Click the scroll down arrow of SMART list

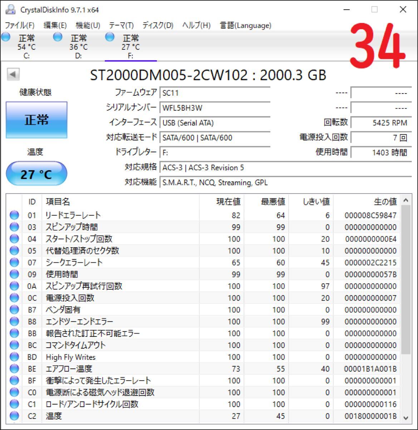tap(405, 417)
